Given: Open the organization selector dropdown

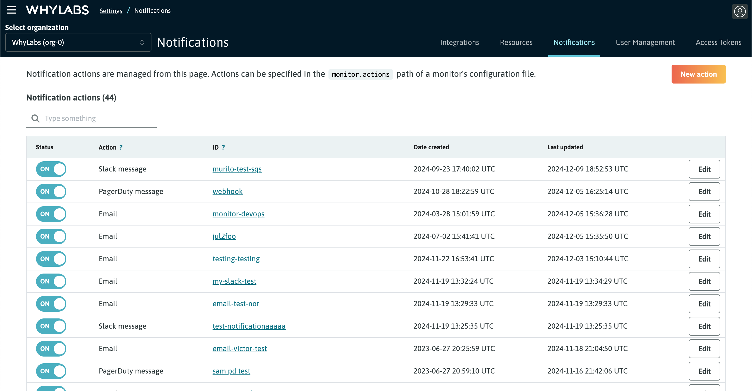Looking at the screenshot, I should 78,42.
